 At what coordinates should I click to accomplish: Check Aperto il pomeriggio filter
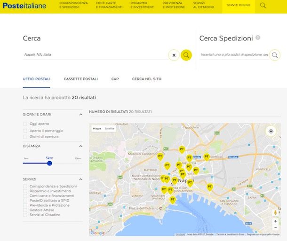(x=25, y=131)
